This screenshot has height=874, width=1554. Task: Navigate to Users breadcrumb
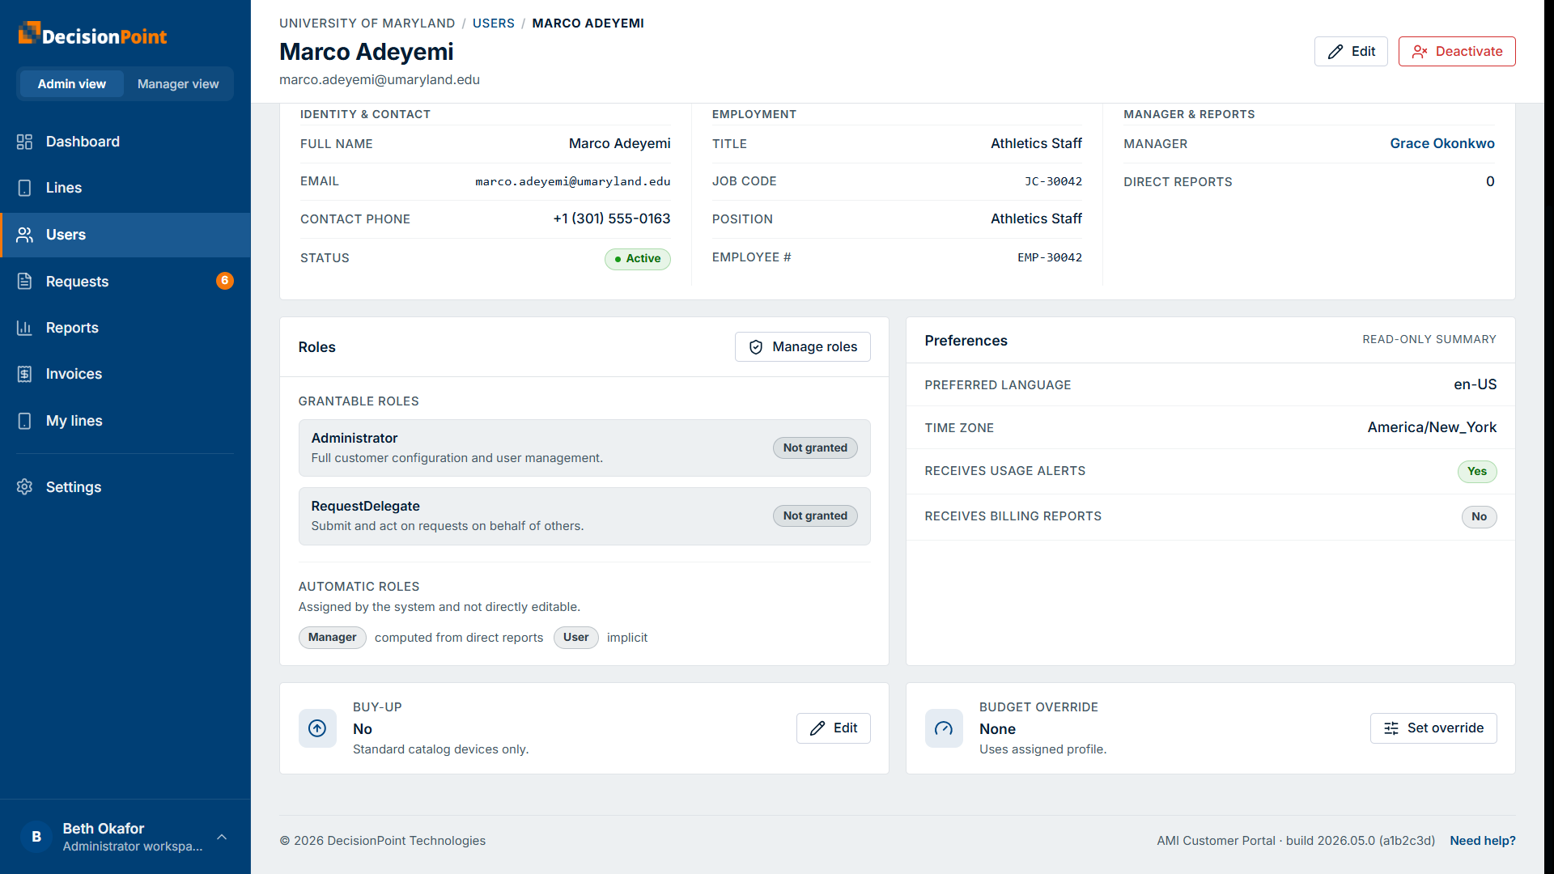tap(494, 23)
